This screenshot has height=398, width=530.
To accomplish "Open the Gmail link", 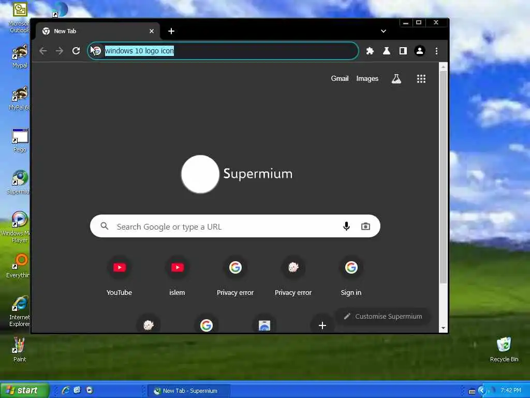I will click(340, 79).
